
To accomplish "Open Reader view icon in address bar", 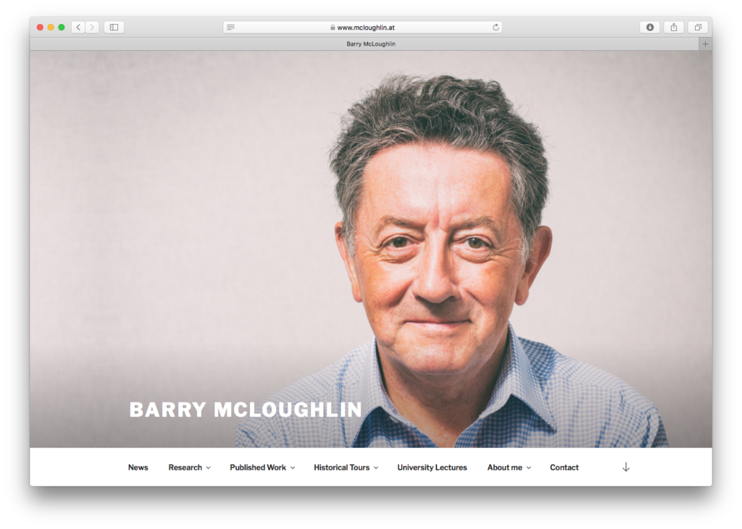I will point(231,28).
